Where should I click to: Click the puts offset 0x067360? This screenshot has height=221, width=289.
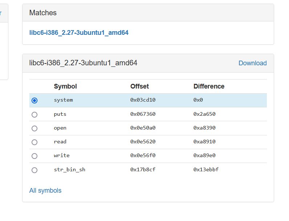coord(143,114)
